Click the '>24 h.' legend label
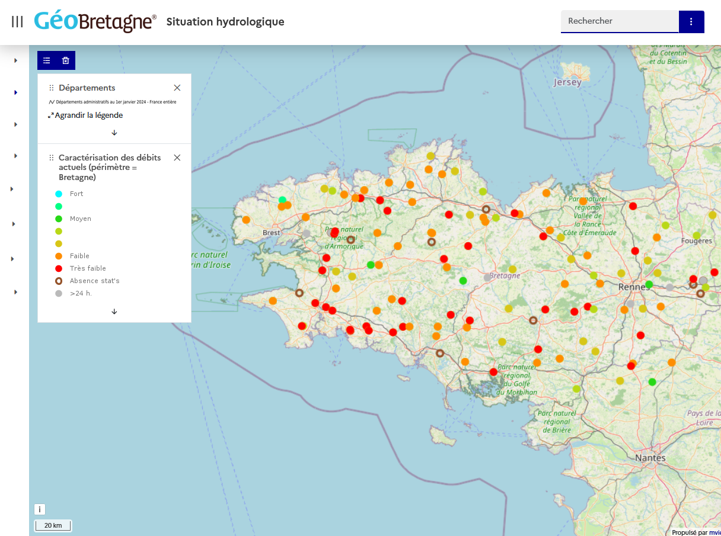721x536 pixels. tap(81, 293)
